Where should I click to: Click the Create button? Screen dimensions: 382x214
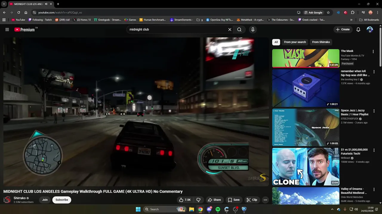(343, 29)
